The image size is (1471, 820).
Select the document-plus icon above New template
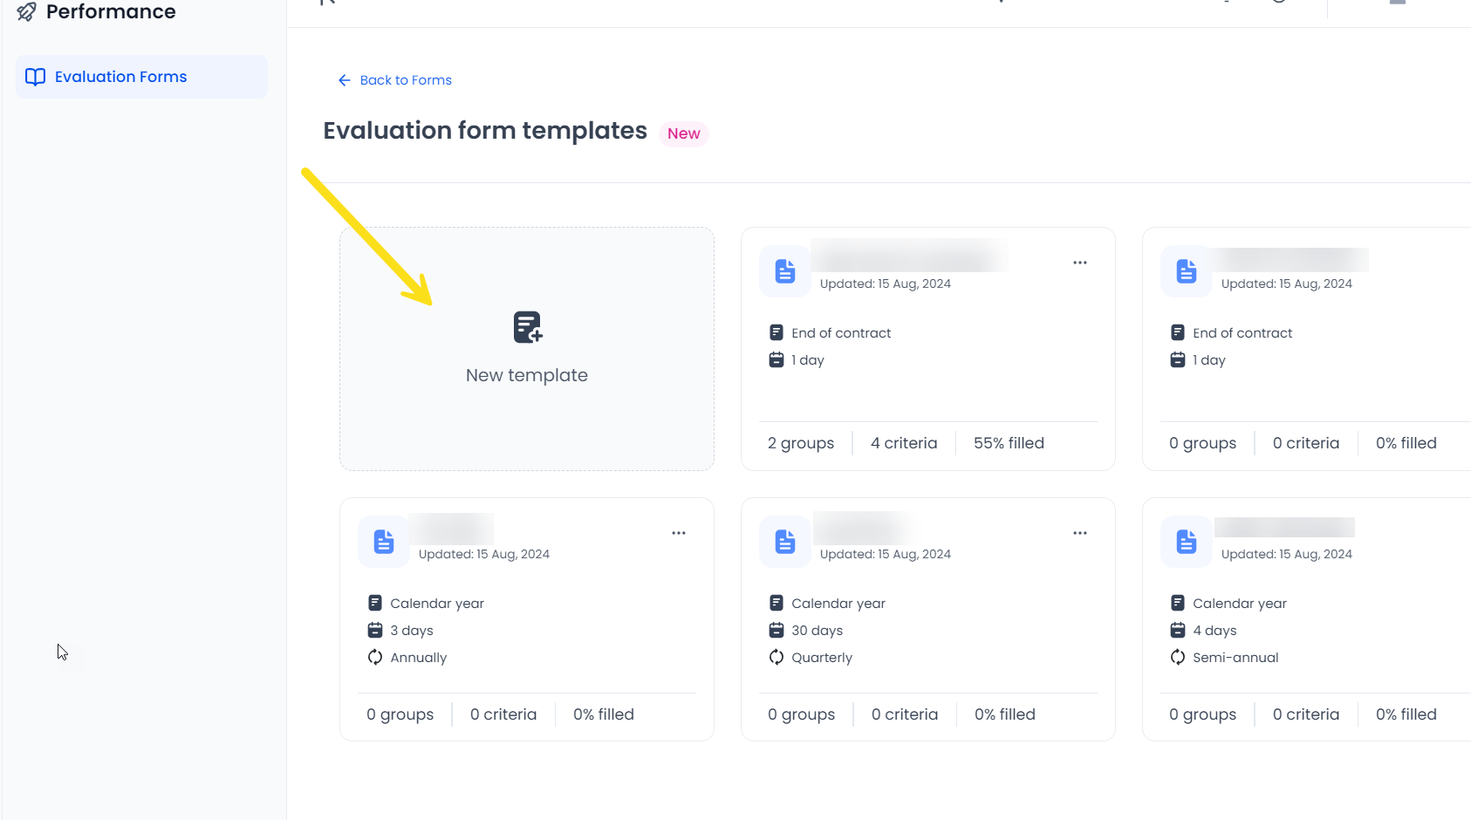click(527, 327)
